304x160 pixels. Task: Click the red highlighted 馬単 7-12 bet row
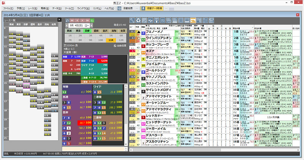coord(77,123)
